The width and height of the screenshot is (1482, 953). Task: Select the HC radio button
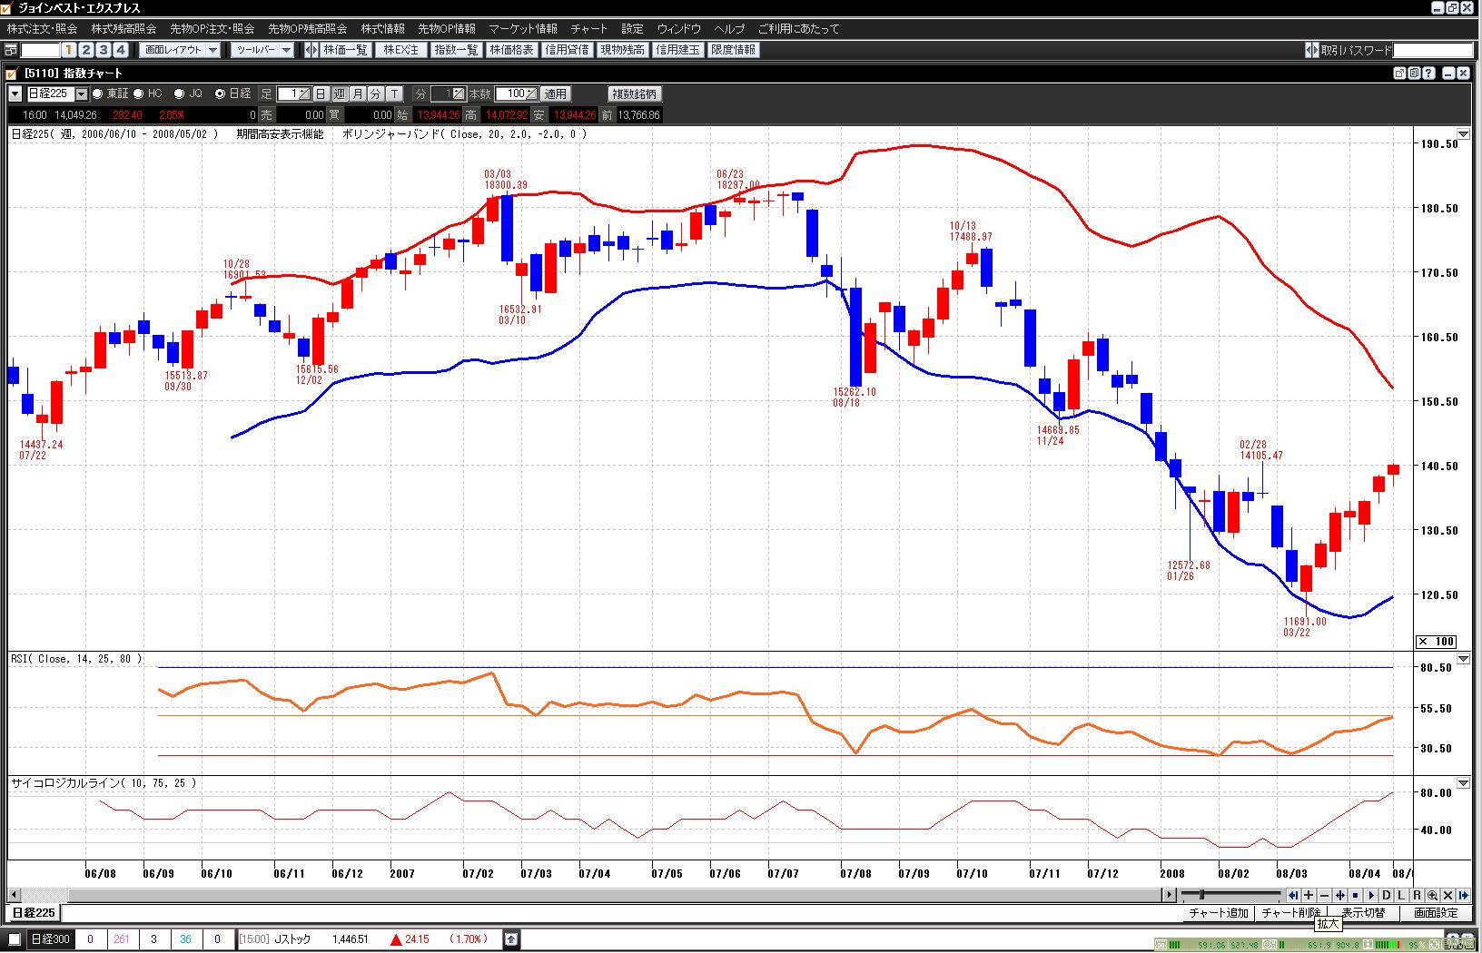point(139,93)
